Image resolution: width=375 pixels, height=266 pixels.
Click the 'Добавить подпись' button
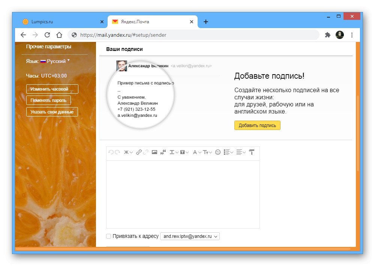pyautogui.click(x=257, y=125)
